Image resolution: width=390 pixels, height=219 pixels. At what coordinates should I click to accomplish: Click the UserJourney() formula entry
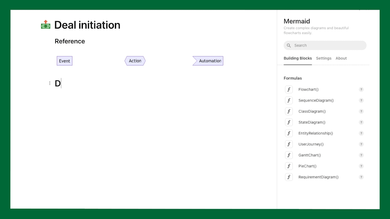pos(311,144)
